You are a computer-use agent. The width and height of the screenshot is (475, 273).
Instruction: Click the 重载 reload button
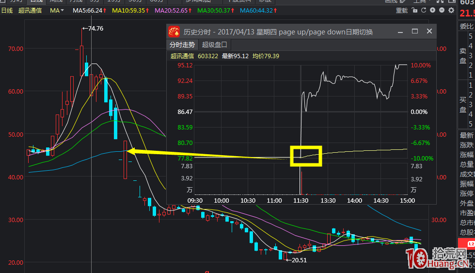(x=402, y=11)
